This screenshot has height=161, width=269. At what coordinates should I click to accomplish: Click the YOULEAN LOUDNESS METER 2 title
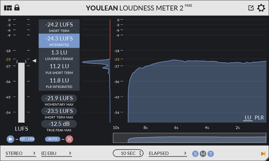coord(134,8)
